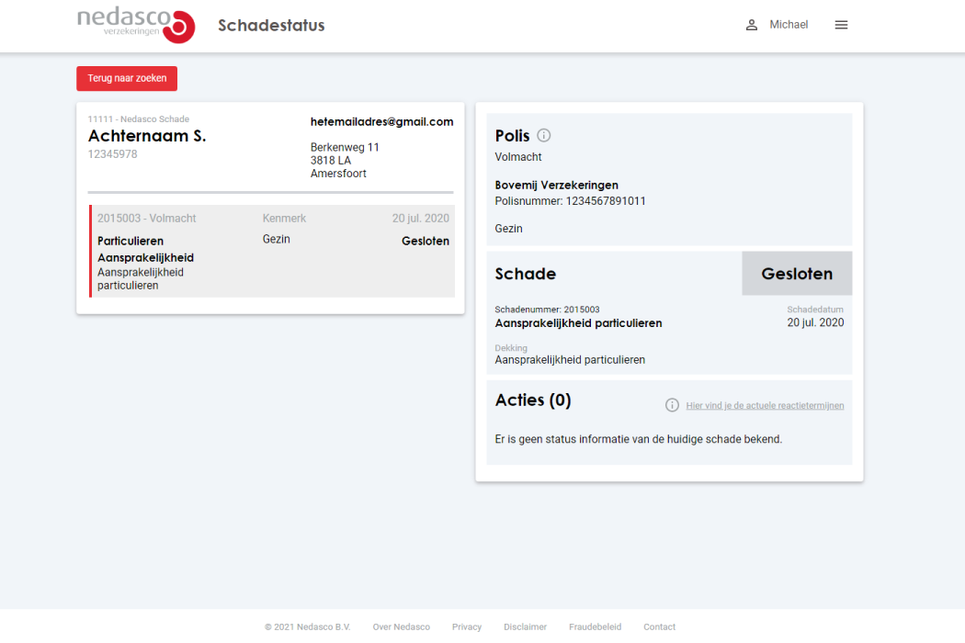Click the Schadestatus page title
965x643 pixels.
(x=271, y=25)
